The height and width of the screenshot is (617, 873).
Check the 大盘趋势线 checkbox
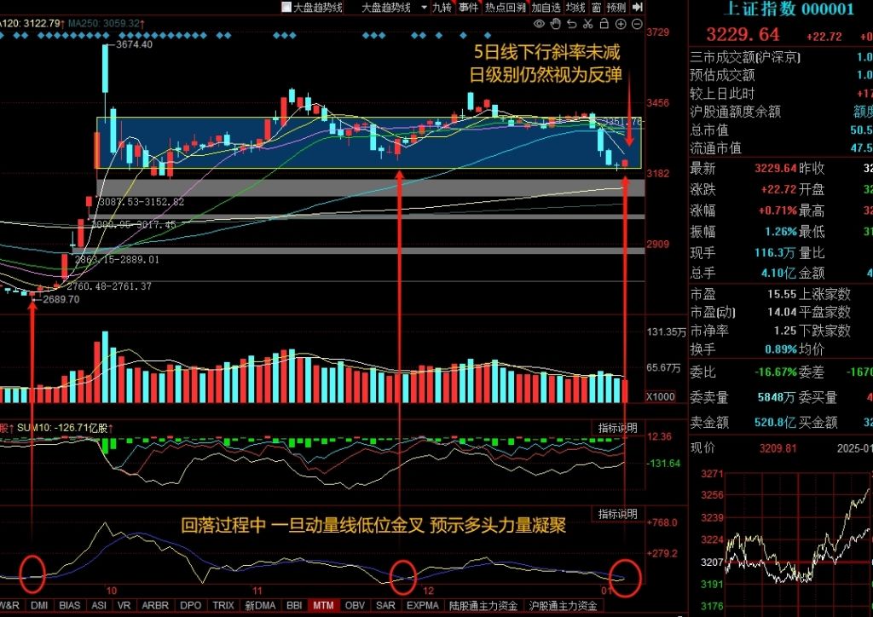point(286,7)
